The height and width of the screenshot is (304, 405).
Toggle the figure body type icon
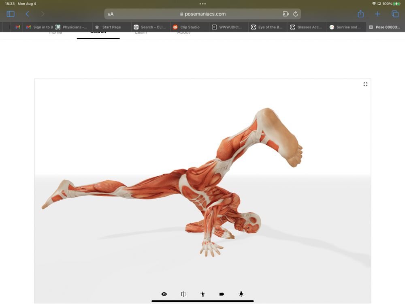tap(203, 294)
